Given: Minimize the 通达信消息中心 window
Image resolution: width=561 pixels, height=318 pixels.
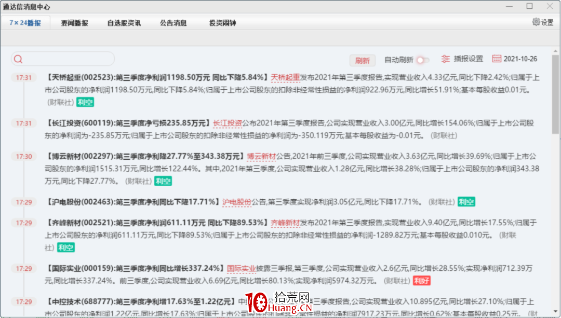Looking at the screenshot, I should [510, 6].
